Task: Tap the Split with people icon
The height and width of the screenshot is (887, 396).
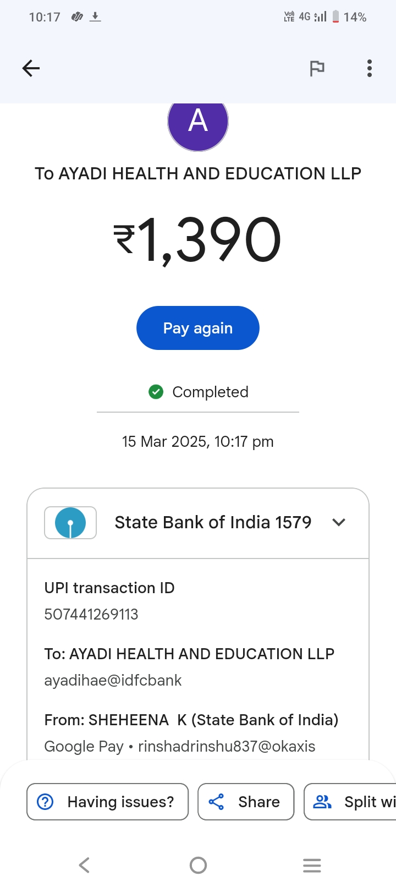Action: coord(322,802)
